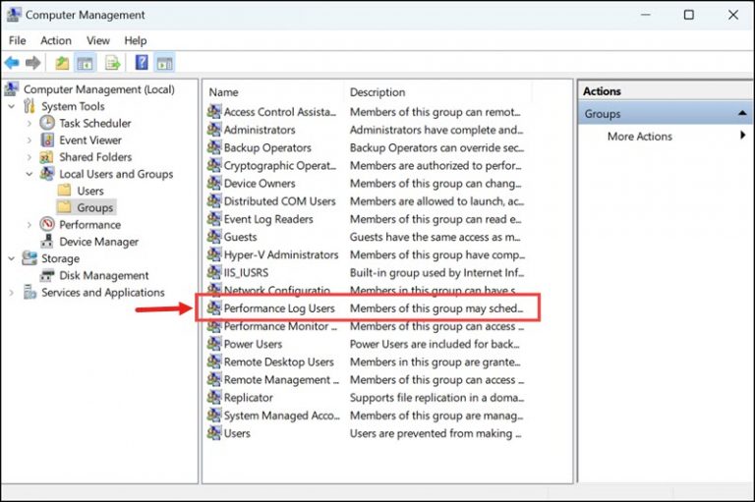Click the Back arrow toolbar icon
This screenshot has width=755, height=502.
[x=12, y=63]
